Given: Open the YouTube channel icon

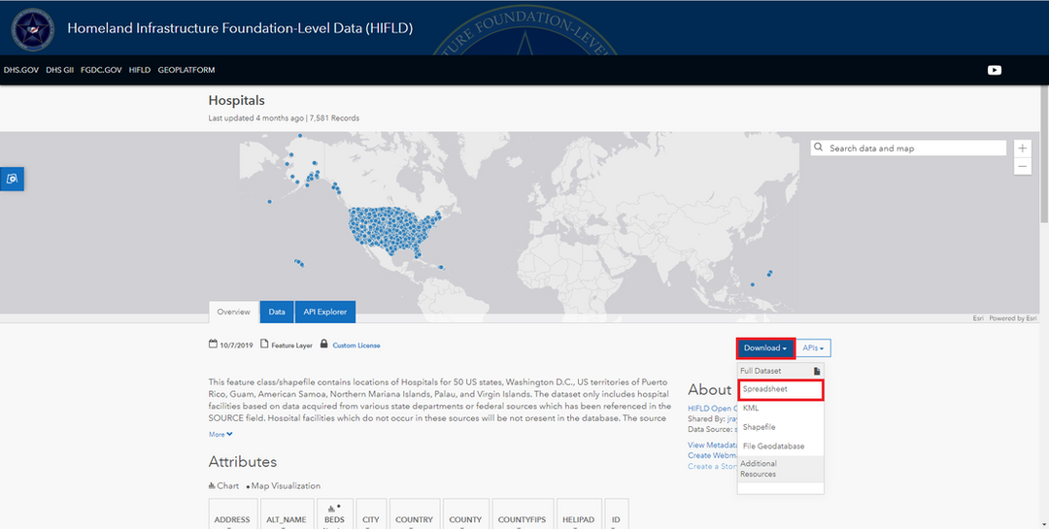Looking at the screenshot, I should (x=995, y=70).
